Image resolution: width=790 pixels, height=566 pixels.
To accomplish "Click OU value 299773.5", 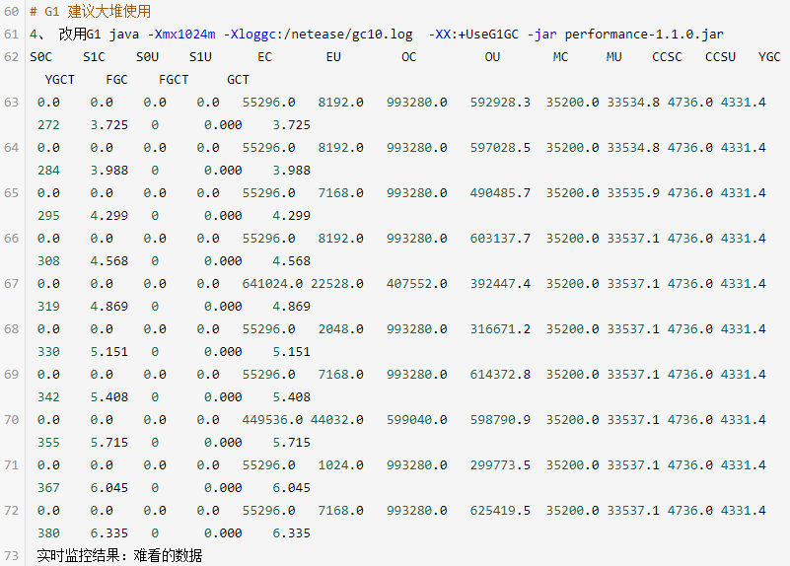I will pos(500,464).
